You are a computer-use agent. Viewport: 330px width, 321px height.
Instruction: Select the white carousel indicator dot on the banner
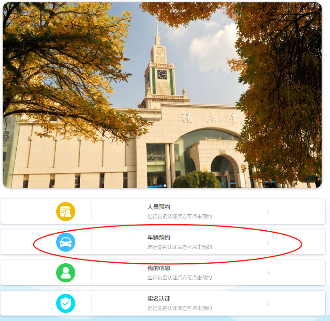(x=165, y=185)
